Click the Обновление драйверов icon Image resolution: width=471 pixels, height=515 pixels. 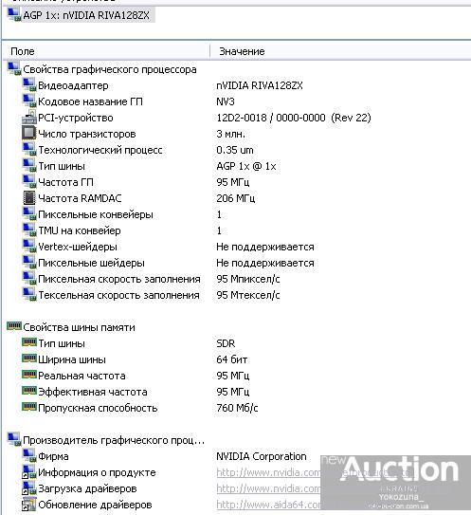click(x=28, y=505)
